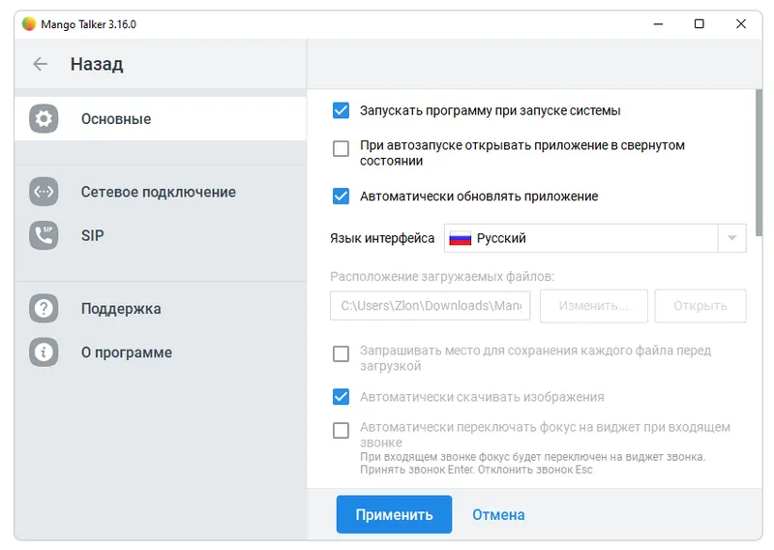Expand the Русский language combo box
The image size is (774, 550).
coord(580,238)
